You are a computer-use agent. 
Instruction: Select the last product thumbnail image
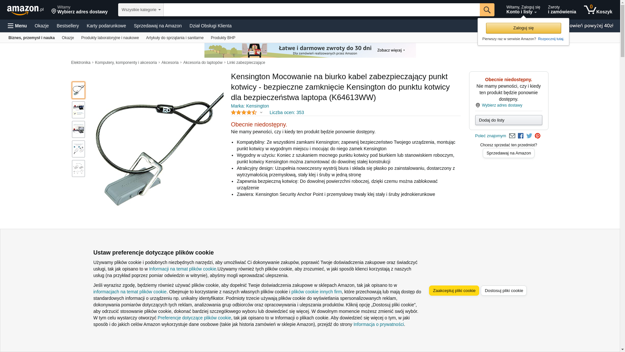pos(78,169)
